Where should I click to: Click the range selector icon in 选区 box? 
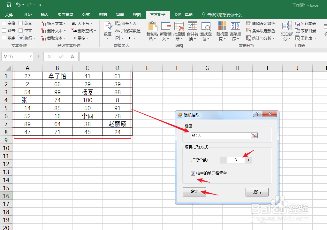254,136
